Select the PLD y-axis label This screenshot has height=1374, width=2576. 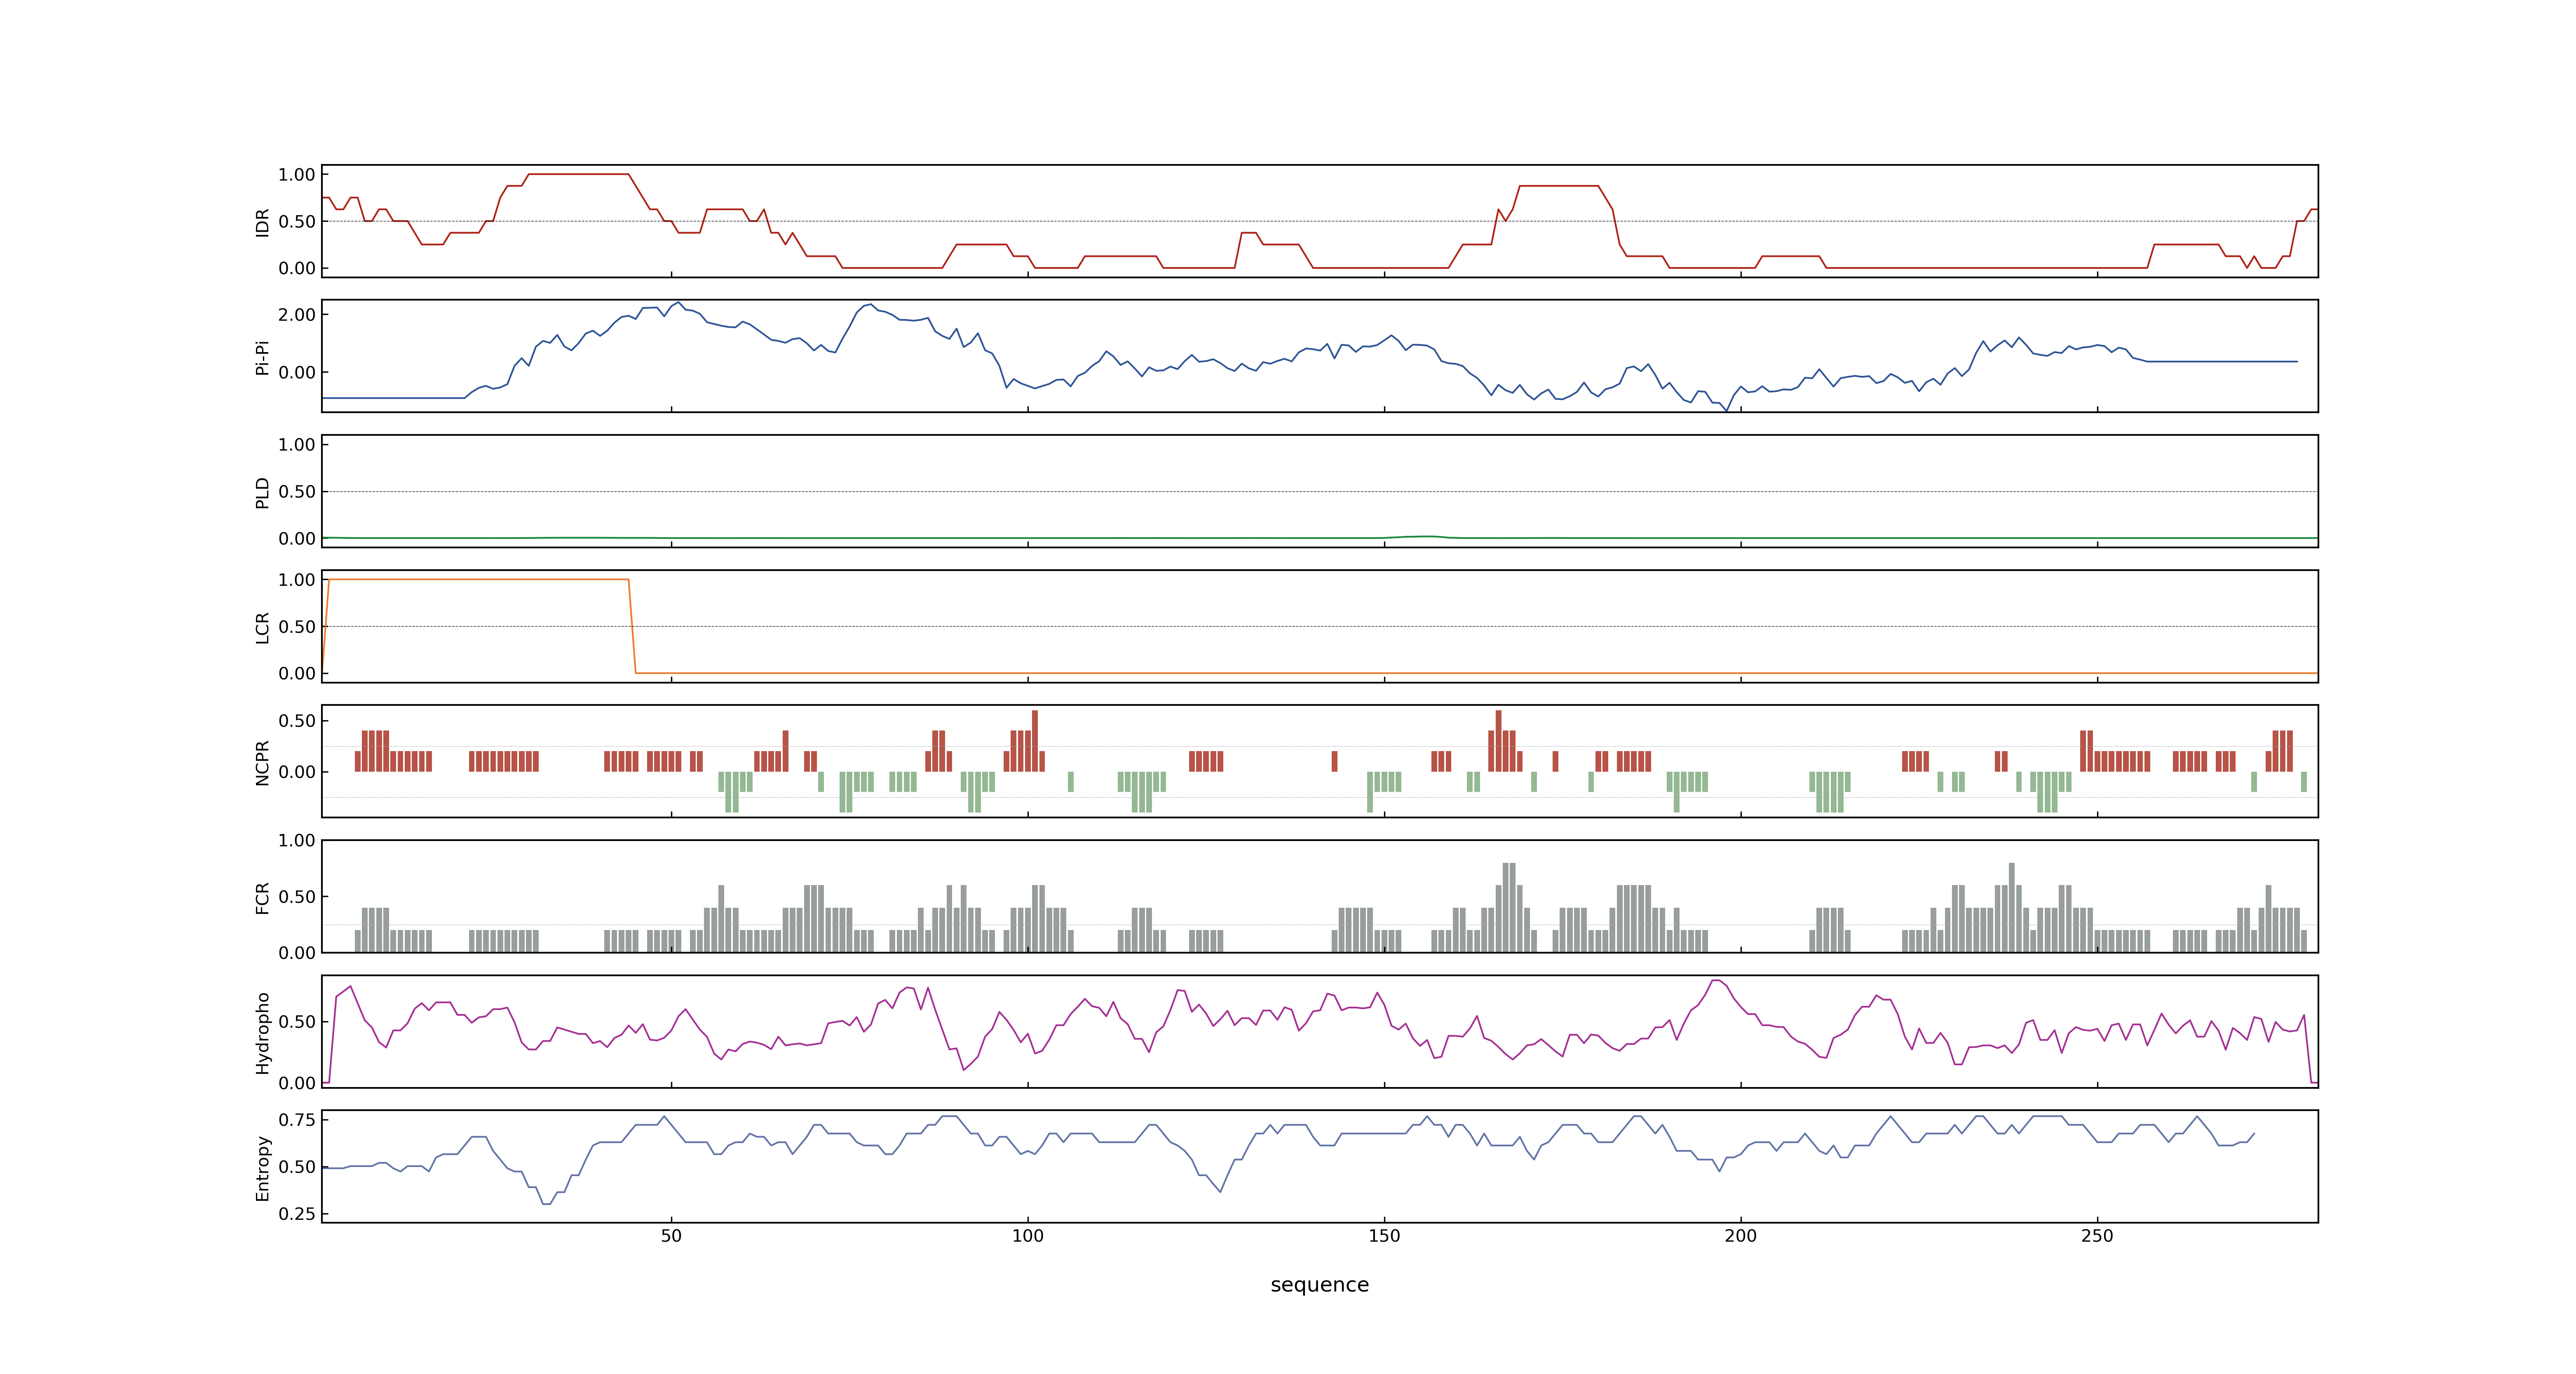click(263, 492)
